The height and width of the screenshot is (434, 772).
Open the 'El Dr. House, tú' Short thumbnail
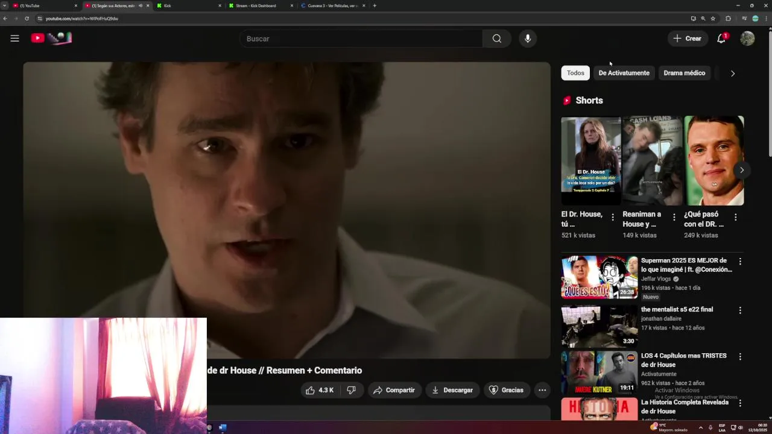591,161
